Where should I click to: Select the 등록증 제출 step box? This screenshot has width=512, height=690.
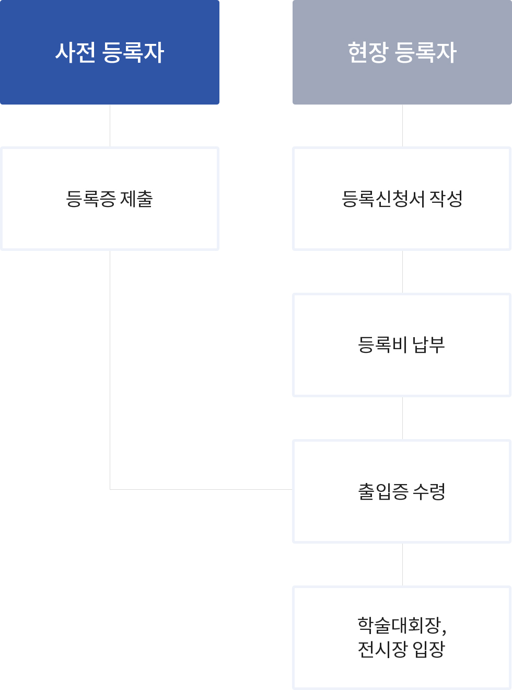point(110,199)
